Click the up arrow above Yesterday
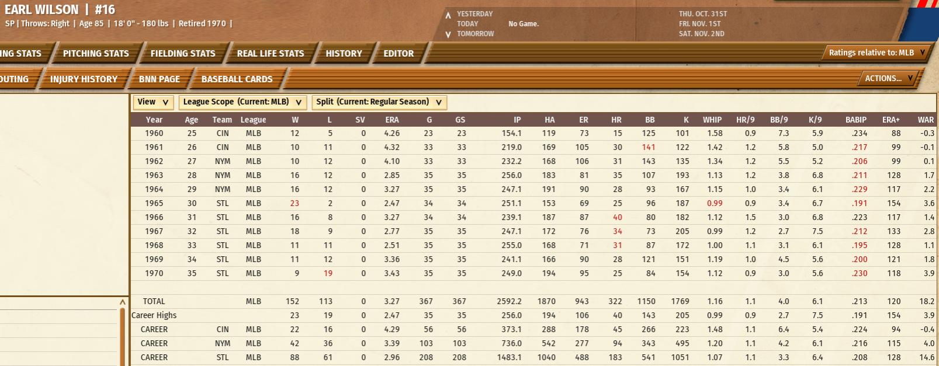The height and width of the screenshot is (366, 939). click(448, 15)
